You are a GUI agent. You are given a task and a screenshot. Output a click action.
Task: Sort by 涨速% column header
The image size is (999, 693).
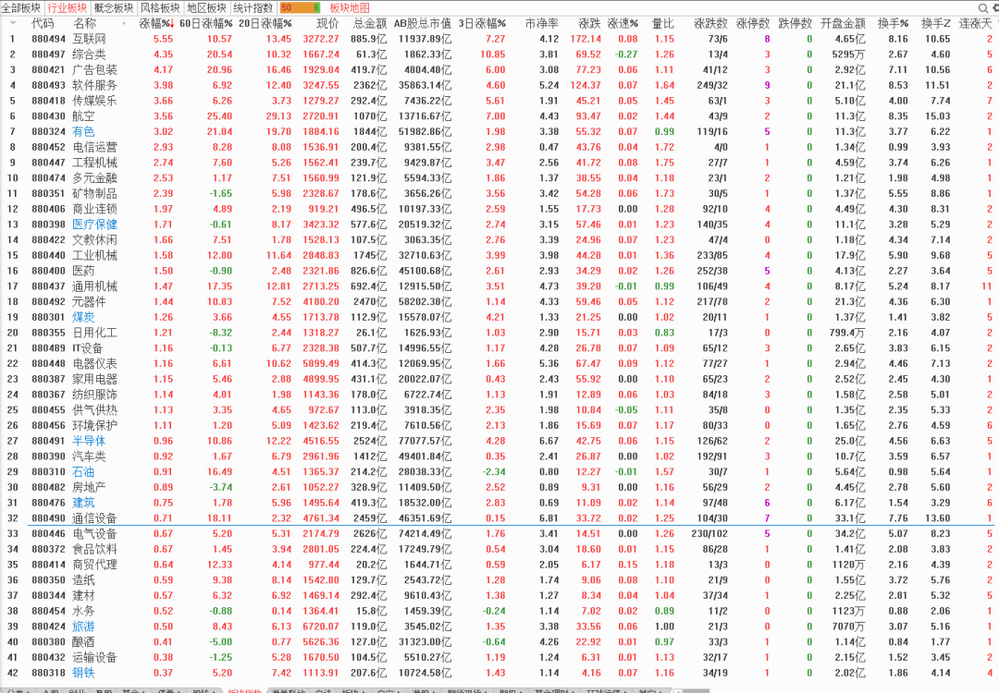(x=623, y=23)
